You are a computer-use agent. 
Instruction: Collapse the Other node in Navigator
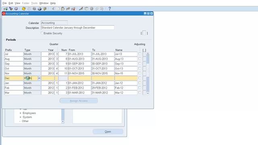click(x=20, y=121)
